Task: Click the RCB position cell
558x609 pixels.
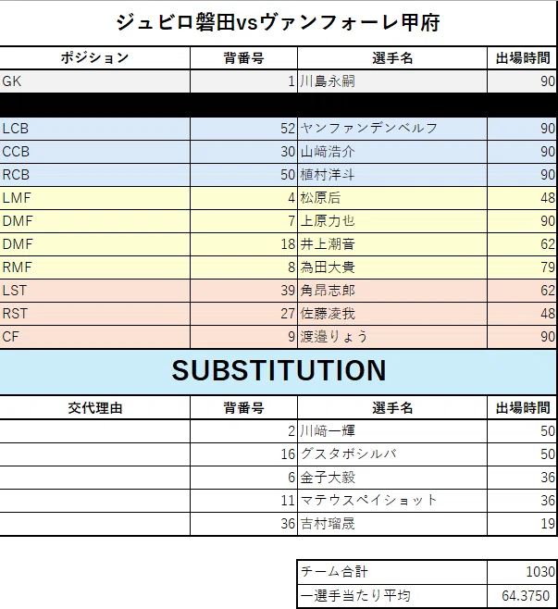Action: tap(94, 175)
